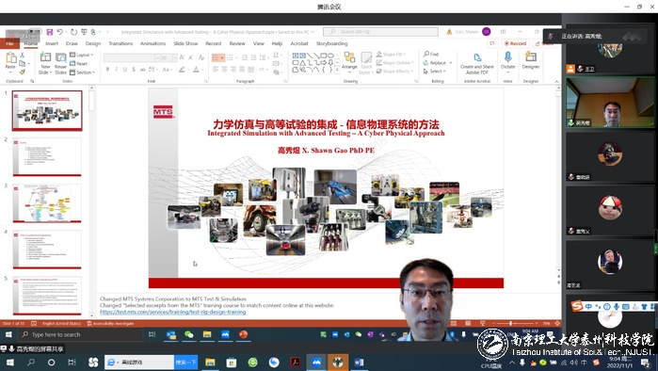
Task: Open the Layout dropdown
Action: point(82,55)
